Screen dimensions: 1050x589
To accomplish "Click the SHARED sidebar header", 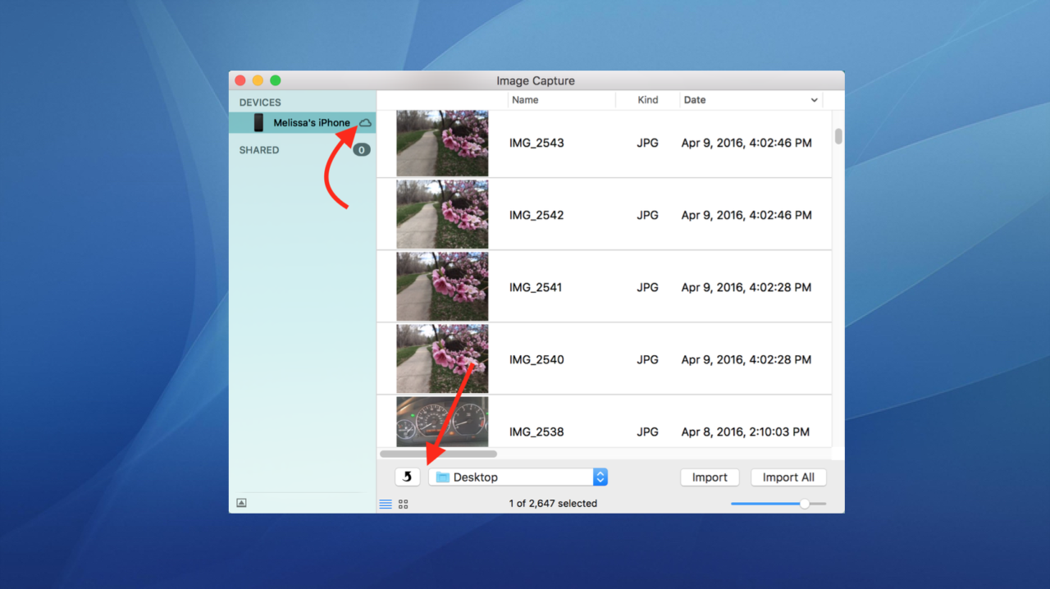I will point(259,150).
